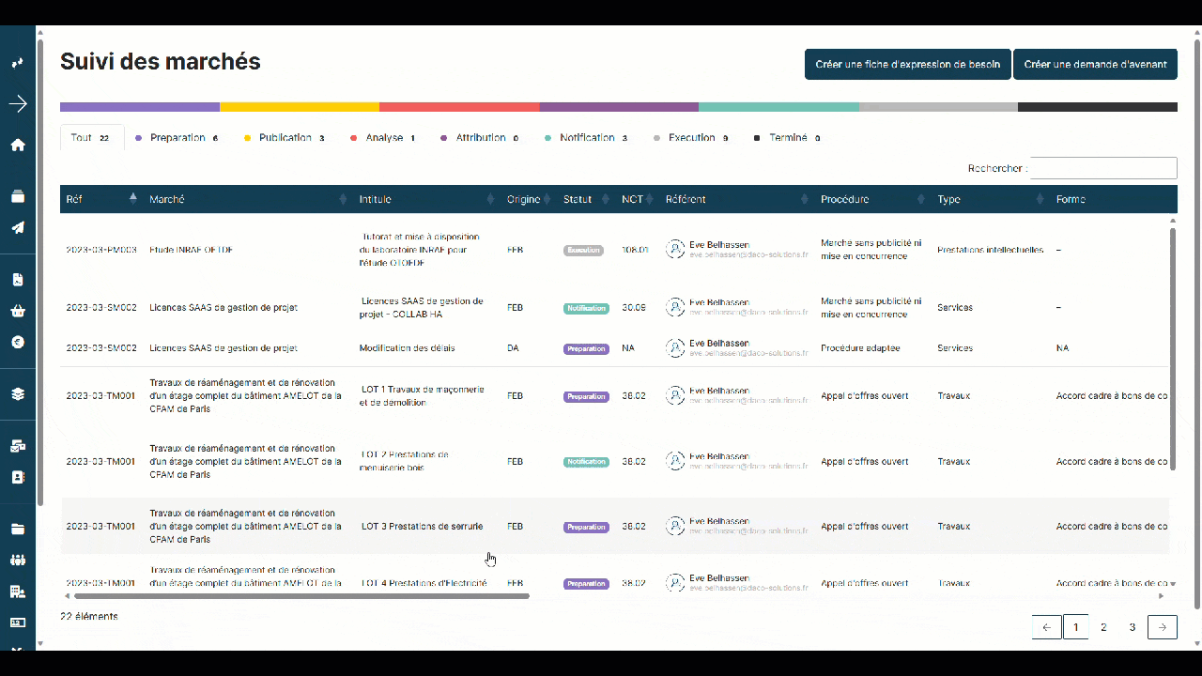Select the stacked layers sidebar icon

point(18,394)
